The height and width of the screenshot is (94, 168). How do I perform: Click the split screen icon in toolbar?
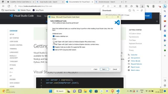tap(126, 6)
